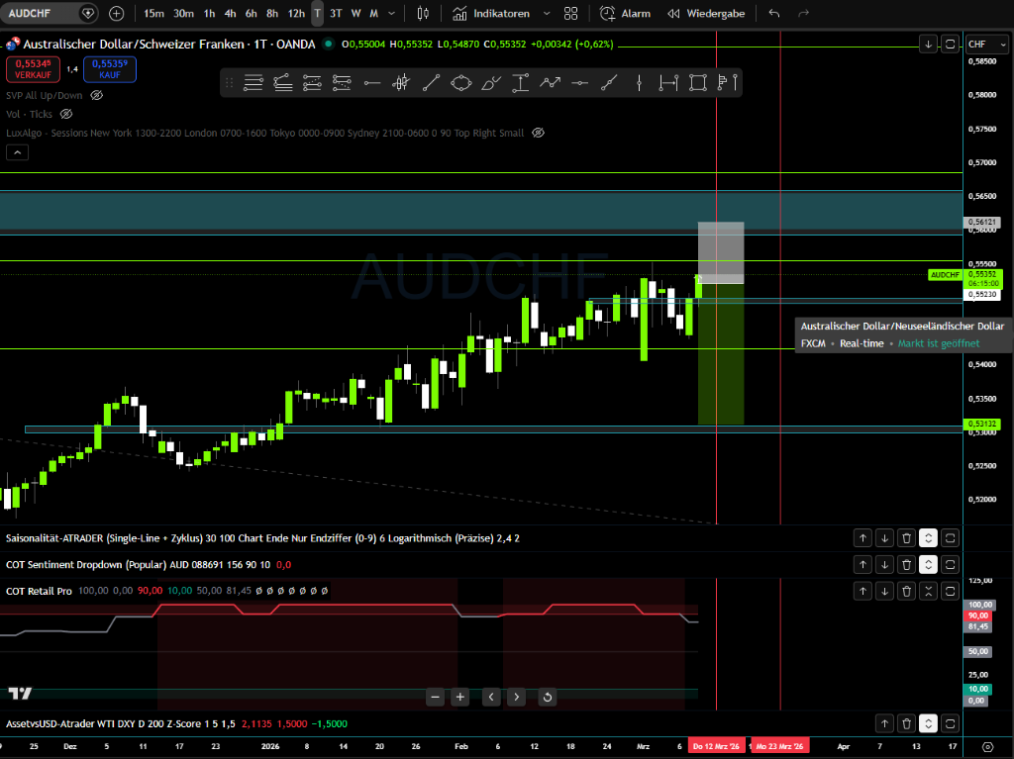Select the Horizontal Line drawing tool
The height and width of the screenshot is (759, 1014).
click(372, 83)
